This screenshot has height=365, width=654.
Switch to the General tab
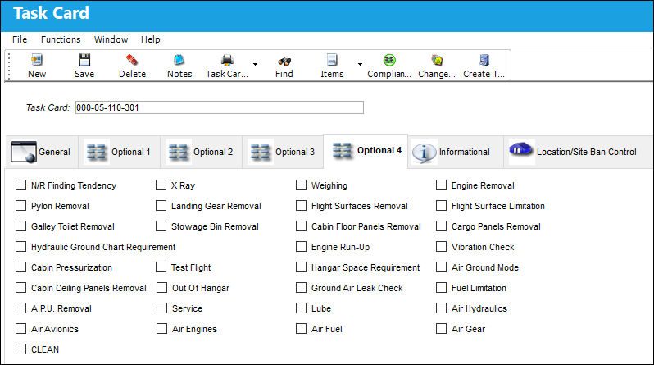pyautogui.click(x=42, y=152)
